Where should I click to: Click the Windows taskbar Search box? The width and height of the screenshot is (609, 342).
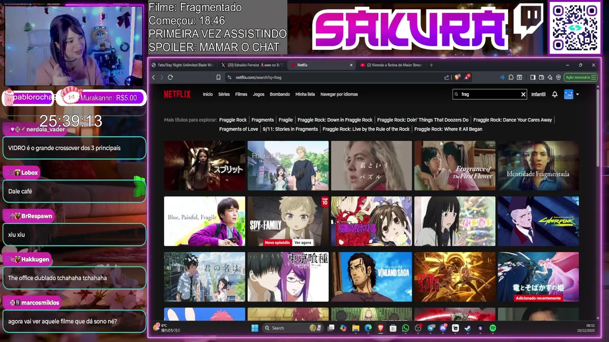click(292, 328)
